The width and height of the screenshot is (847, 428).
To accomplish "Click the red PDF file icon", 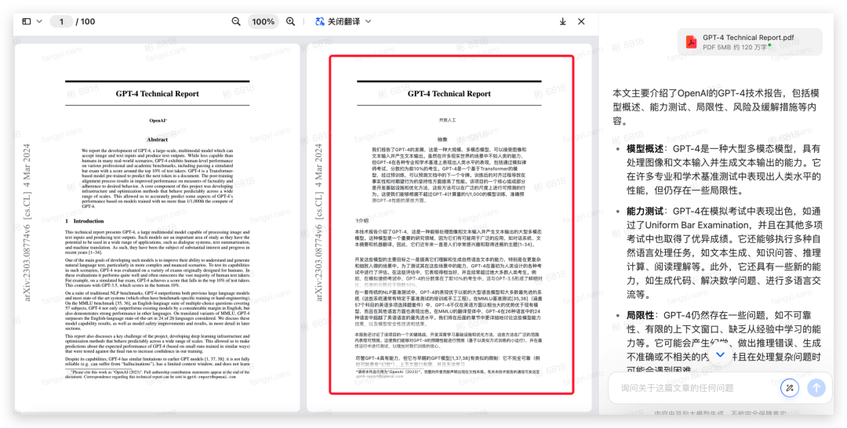I will coord(691,42).
